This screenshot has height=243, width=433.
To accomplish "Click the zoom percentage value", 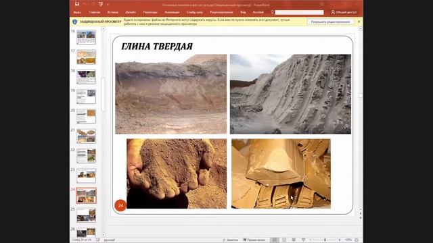I will [348, 240].
